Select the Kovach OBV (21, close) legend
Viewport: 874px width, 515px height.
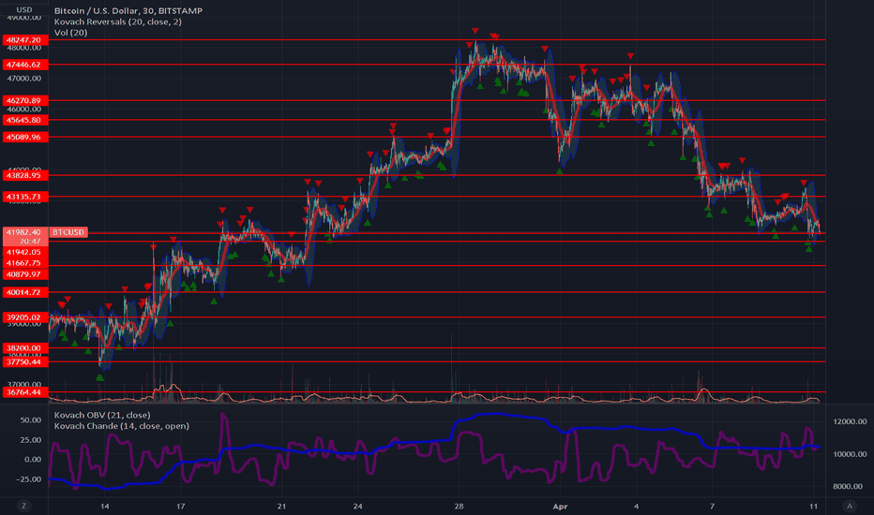pyautogui.click(x=102, y=415)
